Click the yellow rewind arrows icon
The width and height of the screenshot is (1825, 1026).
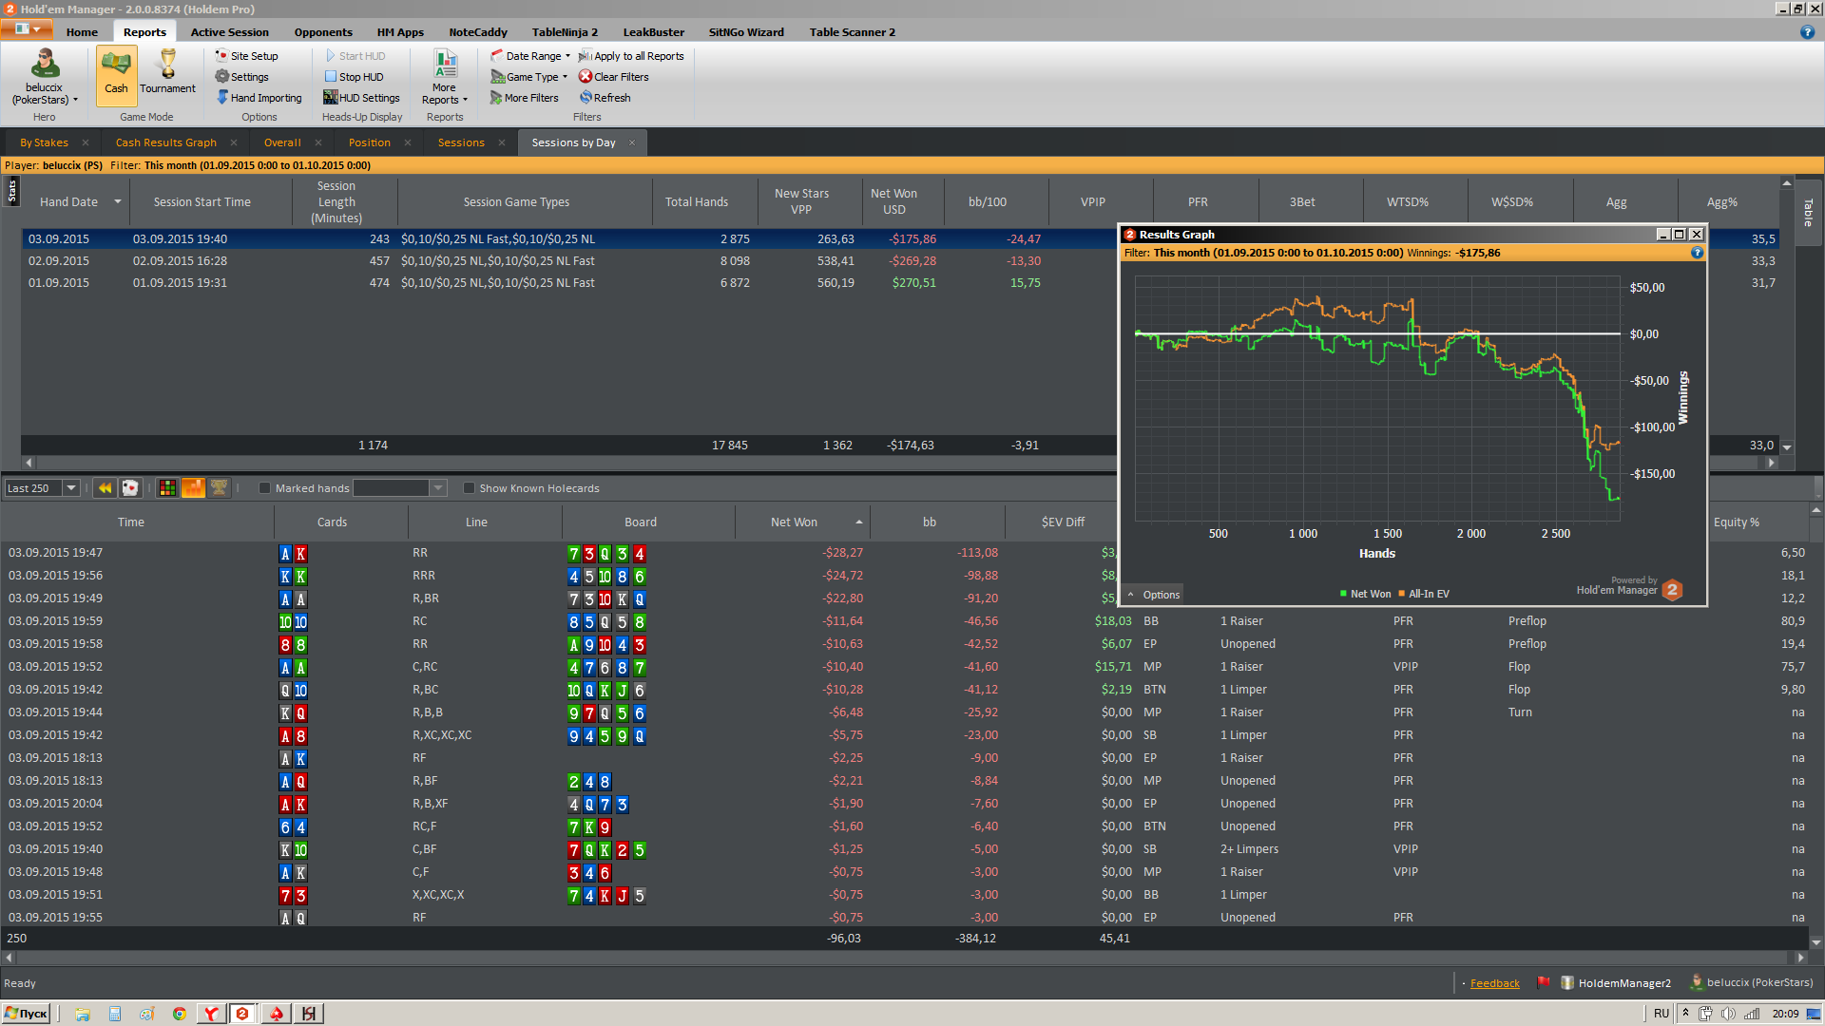coord(105,488)
